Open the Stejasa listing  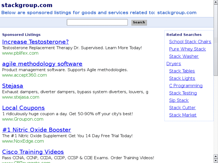tap(13, 86)
